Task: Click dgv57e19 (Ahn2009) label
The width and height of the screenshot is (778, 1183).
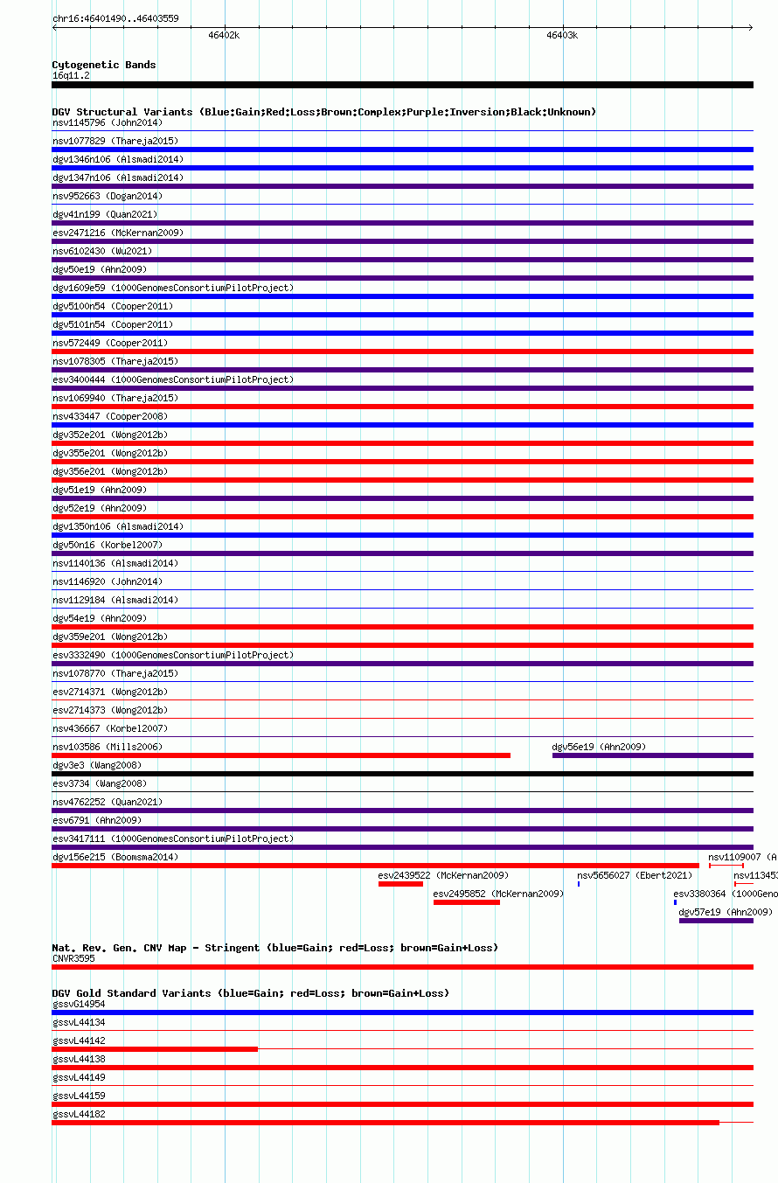Action: pos(726,912)
